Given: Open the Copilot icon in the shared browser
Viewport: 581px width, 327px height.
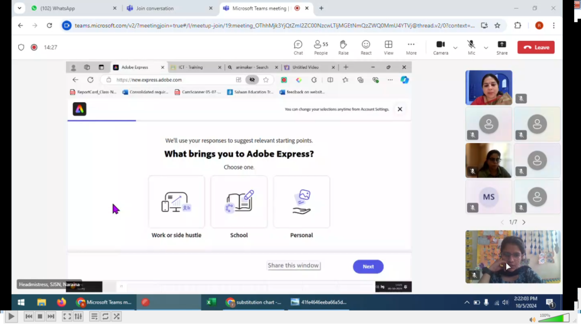Looking at the screenshot, I should pos(405,79).
